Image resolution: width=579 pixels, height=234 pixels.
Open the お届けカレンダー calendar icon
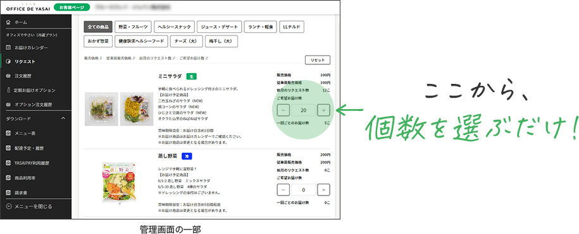pos(8,47)
